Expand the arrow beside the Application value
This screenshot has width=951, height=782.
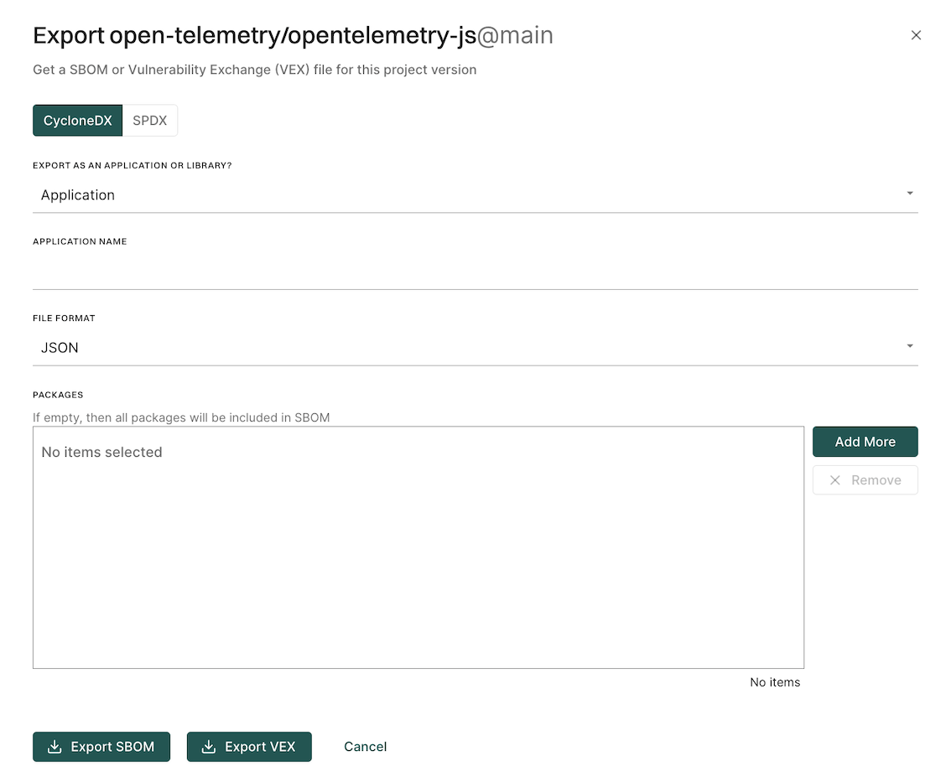click(910, 194)
